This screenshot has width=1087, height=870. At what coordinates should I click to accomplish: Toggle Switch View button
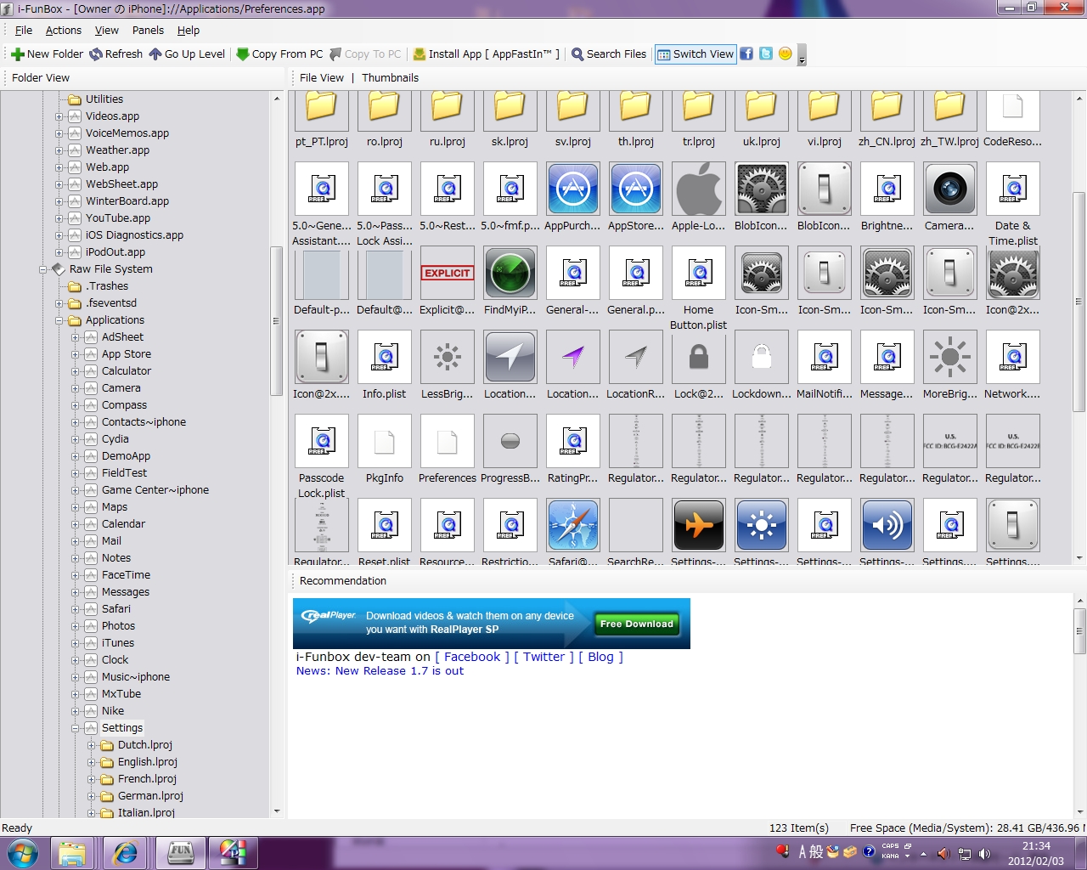(695, 54)
